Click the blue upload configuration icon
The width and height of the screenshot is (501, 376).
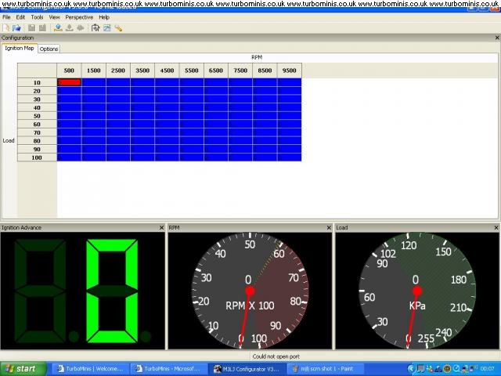(x=58, y=28)
